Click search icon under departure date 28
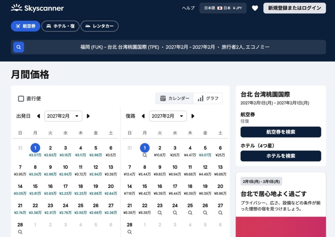Viewport: 335px width, 237px height. (20, 232)
